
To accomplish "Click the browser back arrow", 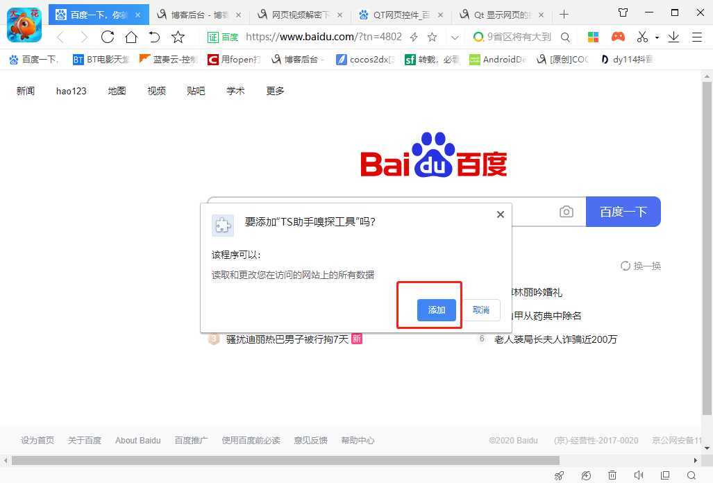I will 60,37.
